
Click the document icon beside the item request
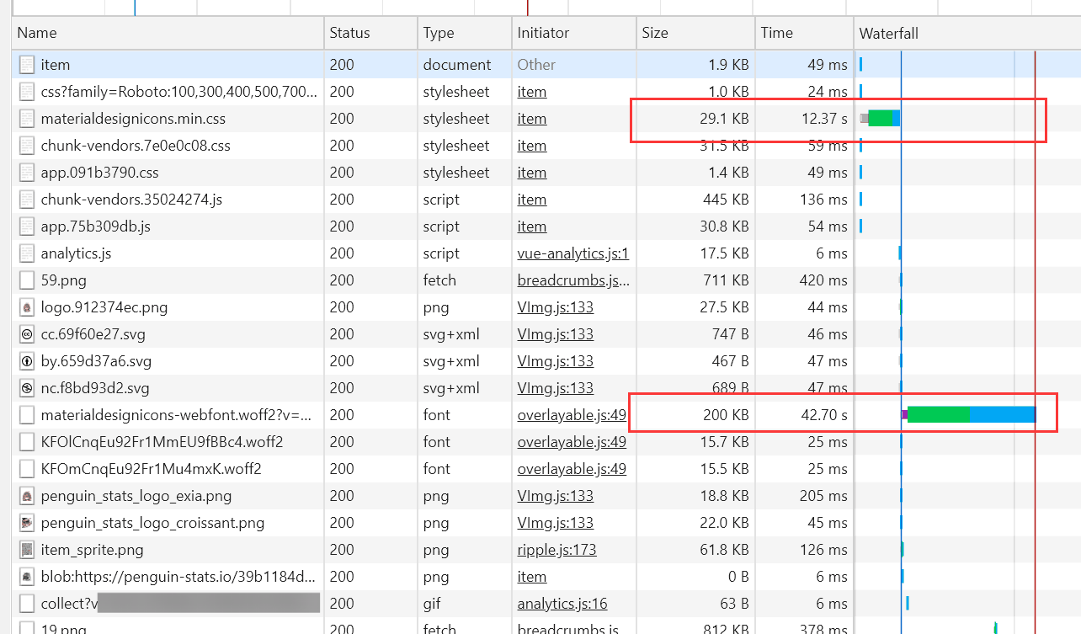tap(26, 64)
